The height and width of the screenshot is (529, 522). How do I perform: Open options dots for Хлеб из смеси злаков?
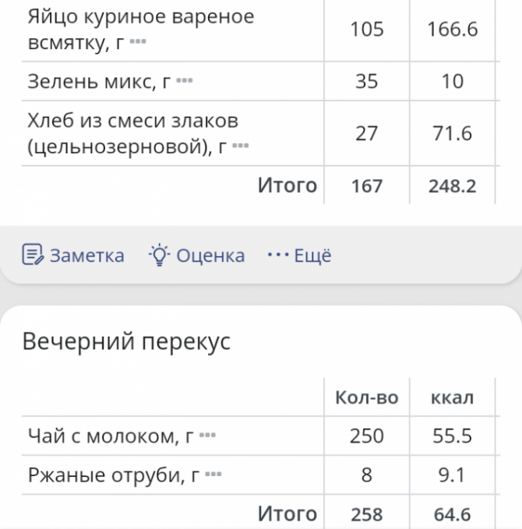(x=241, y=145)
